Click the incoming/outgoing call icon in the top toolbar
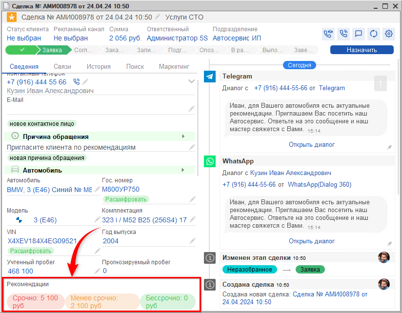 (328, 34)
